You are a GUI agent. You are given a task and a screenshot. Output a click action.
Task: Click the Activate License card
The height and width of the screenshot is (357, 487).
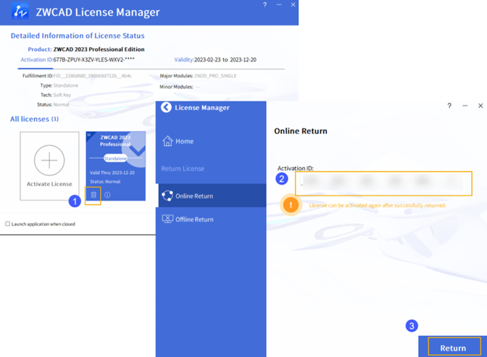pos(49,166)
